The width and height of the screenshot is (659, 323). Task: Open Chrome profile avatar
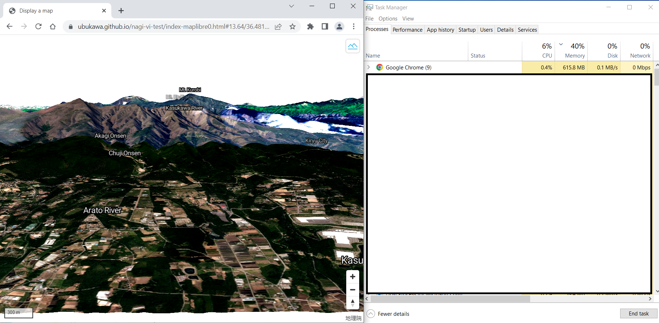[x=339, y=26]
